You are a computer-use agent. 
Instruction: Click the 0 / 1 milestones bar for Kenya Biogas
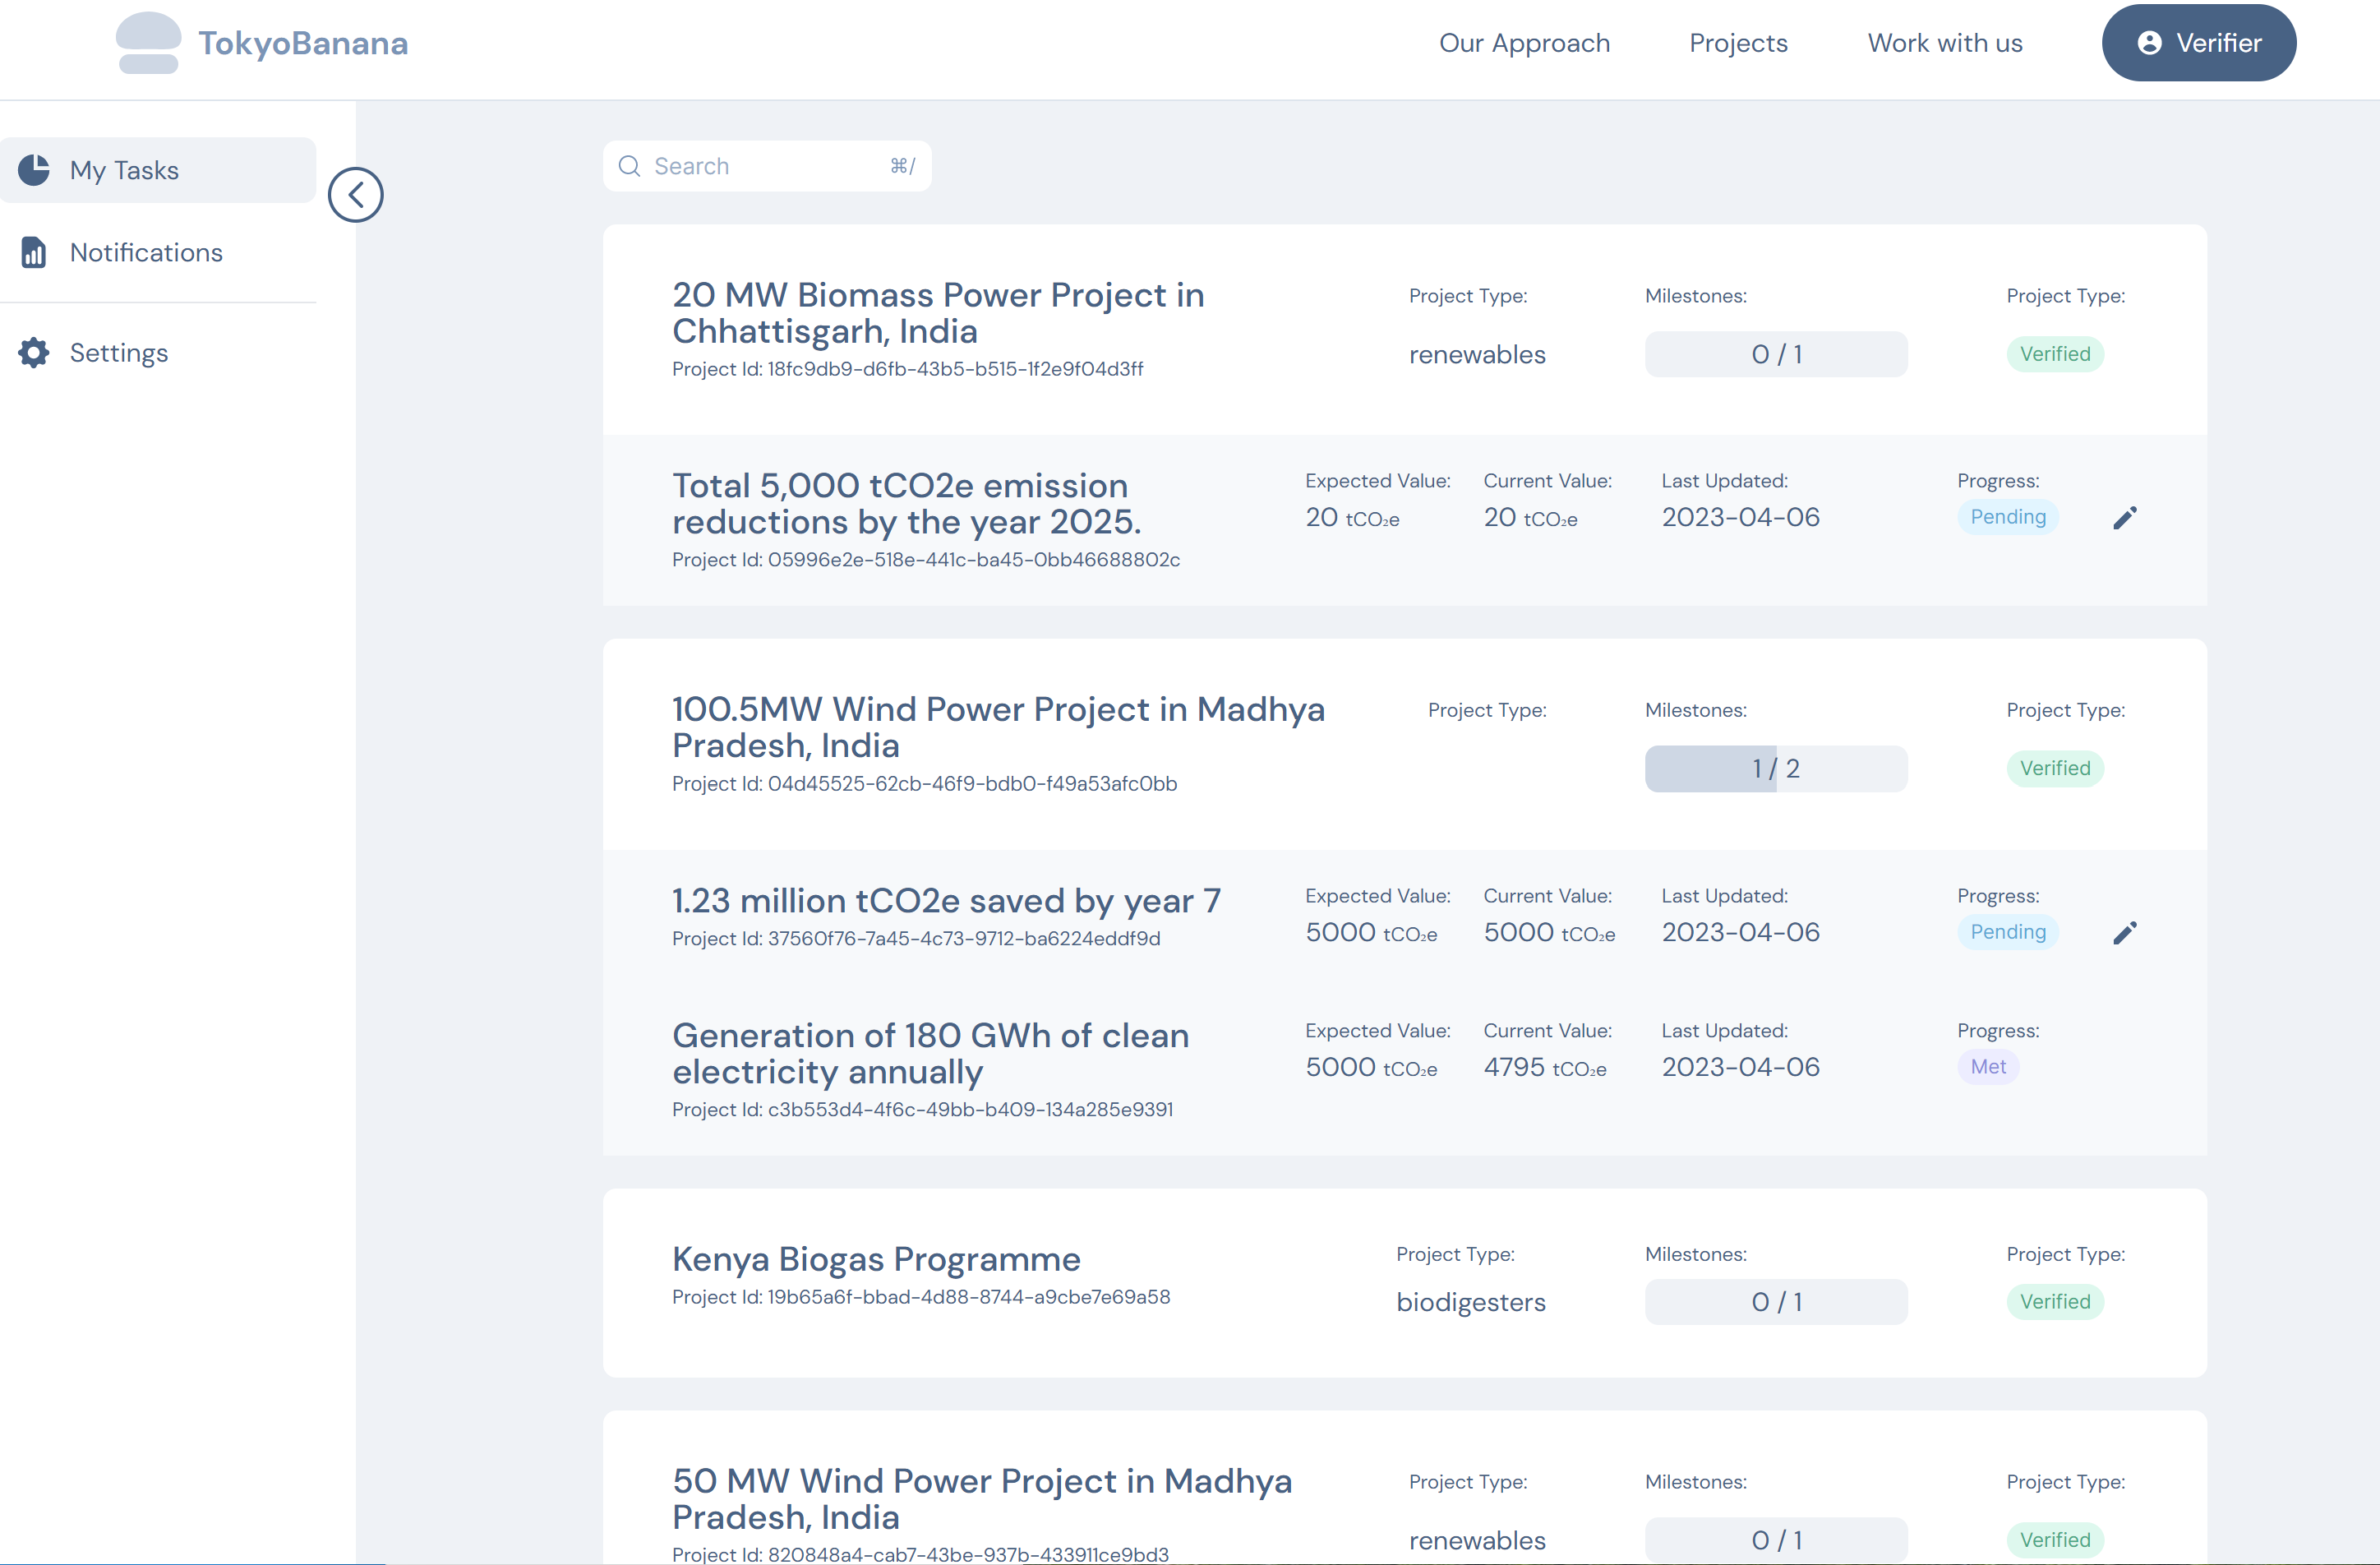pyautogui.click(x=1776, y=1302)
